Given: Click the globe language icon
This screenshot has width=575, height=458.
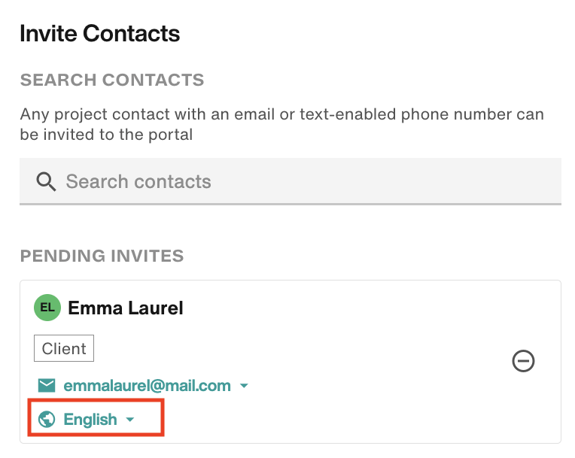Looking at the screenshot, I should coord(47,419).
